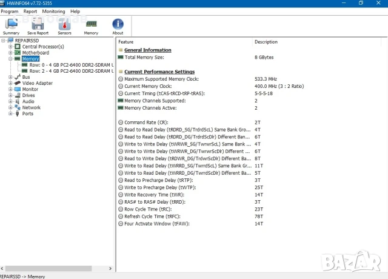Select the Network tree item
Viewport: 388px width, 279px height.
tap(31, 107)
